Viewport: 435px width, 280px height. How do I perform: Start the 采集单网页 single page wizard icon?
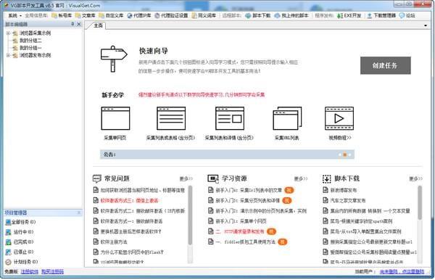tap(115, 118)
